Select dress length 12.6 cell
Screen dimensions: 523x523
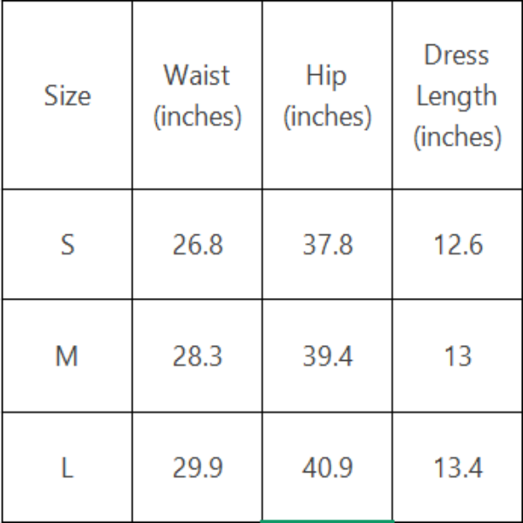pos(458,245)
